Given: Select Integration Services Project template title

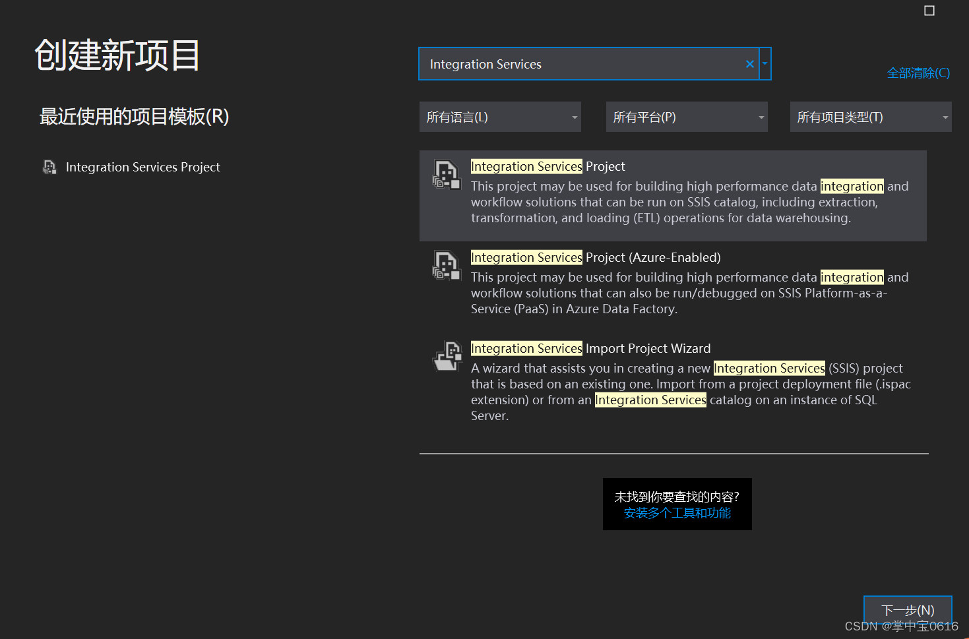Looking at the screenshot, I should click(x=548, y=166).
